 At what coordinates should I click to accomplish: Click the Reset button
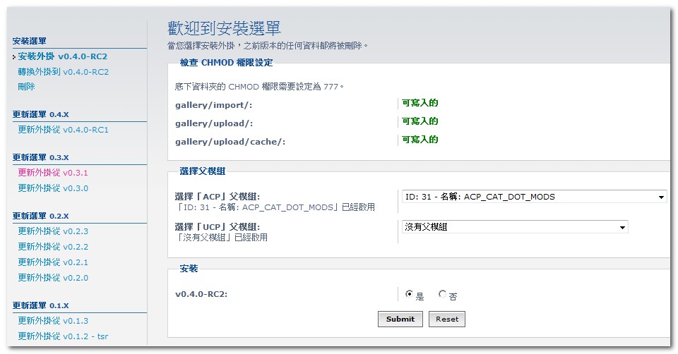446,319
